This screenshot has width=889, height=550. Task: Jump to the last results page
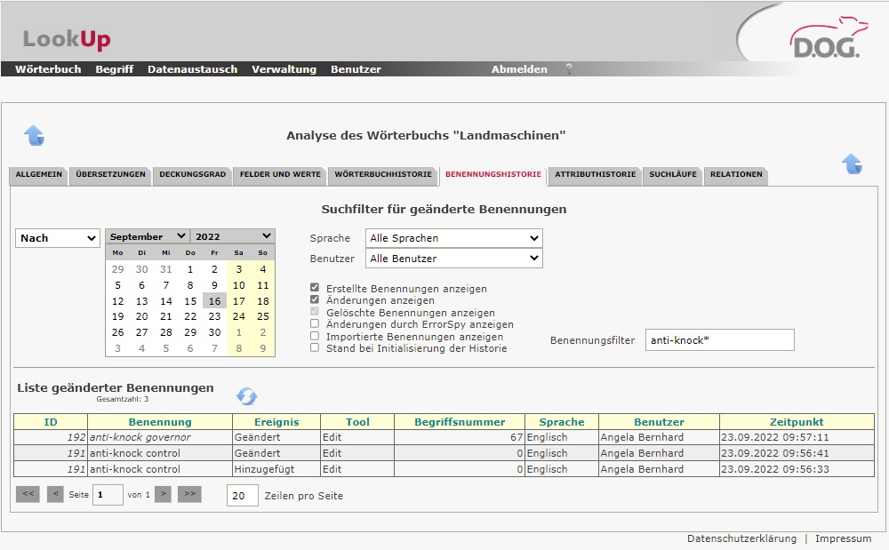(x=190, y=495)
